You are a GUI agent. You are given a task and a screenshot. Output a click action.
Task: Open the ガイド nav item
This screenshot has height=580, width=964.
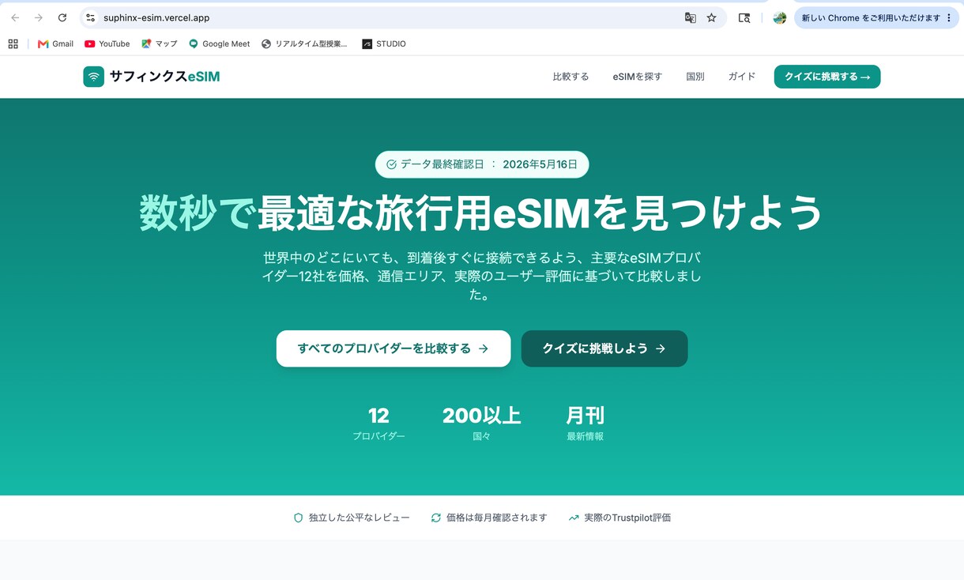coord(742,77)
